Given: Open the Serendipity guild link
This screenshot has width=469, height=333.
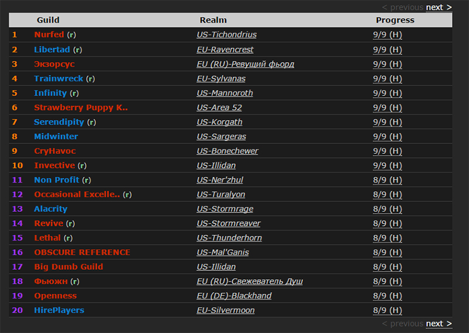Looking at the screenshot, I should tap(59, 122).
